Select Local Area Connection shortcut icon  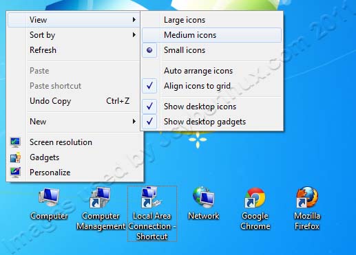(x=151, y=198)
